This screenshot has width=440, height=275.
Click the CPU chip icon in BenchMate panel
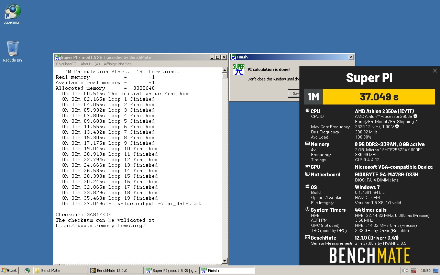point(307,111)
